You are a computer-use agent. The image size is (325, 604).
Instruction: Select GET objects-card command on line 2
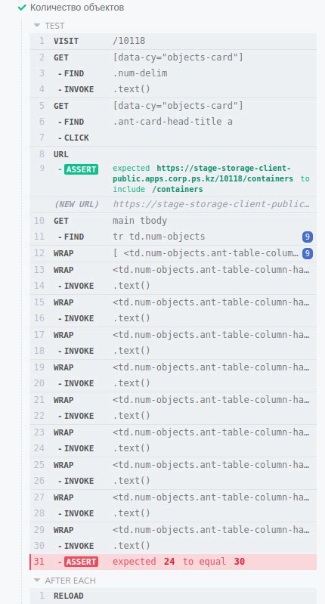(173, 57)
